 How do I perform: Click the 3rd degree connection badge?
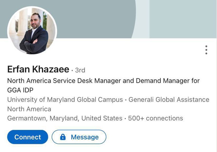pos(80,70)
